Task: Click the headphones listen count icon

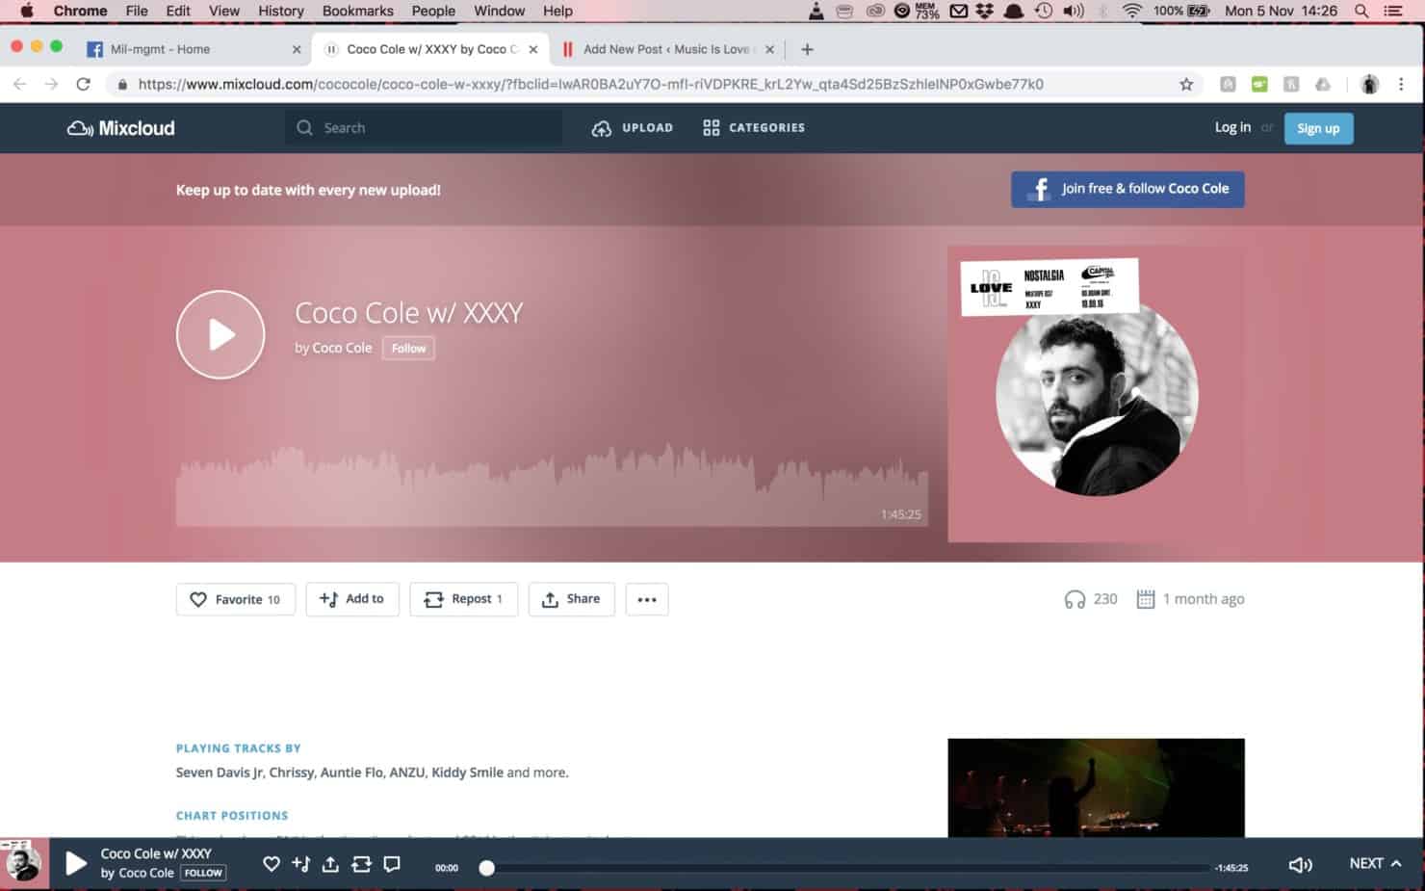Action: click(x=1075, y=599)
